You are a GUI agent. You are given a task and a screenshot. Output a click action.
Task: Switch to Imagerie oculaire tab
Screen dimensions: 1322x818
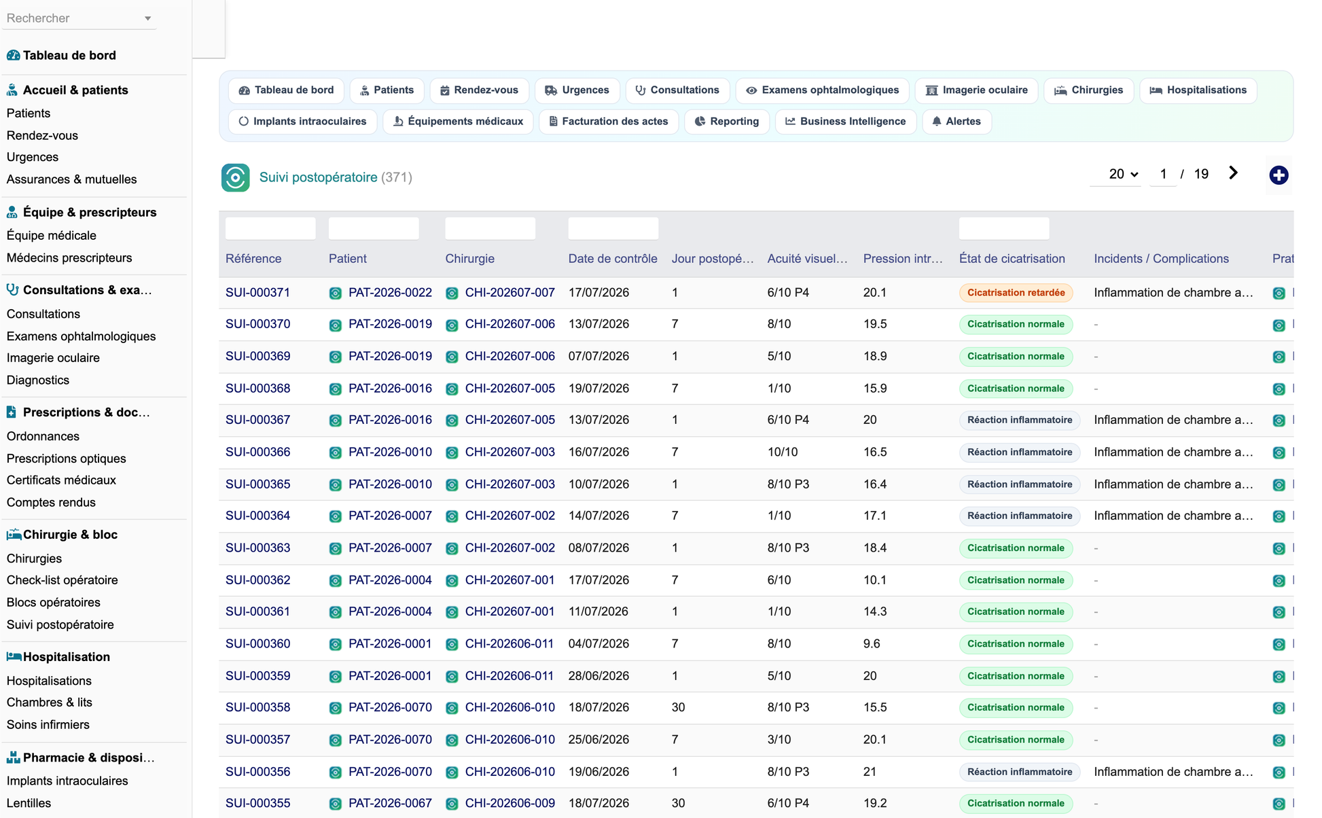tap(977, 90)
